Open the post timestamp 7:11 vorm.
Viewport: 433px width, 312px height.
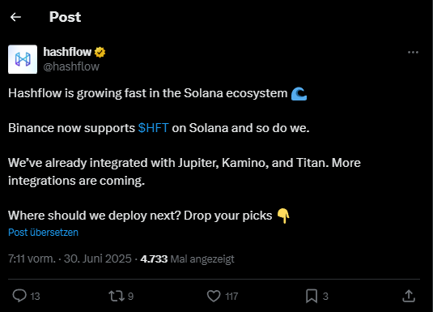point(32,259)
